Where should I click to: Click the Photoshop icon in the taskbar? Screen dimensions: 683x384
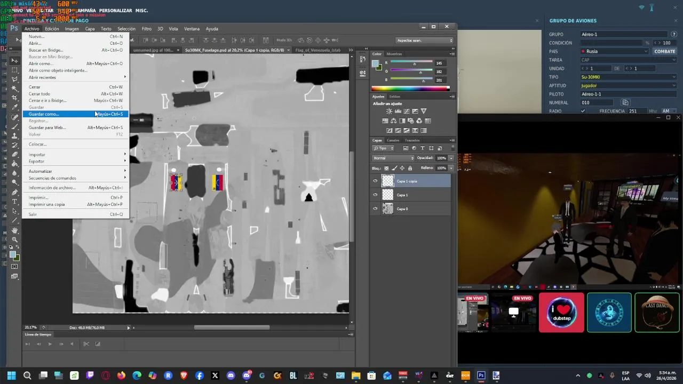tap(481, 375)
